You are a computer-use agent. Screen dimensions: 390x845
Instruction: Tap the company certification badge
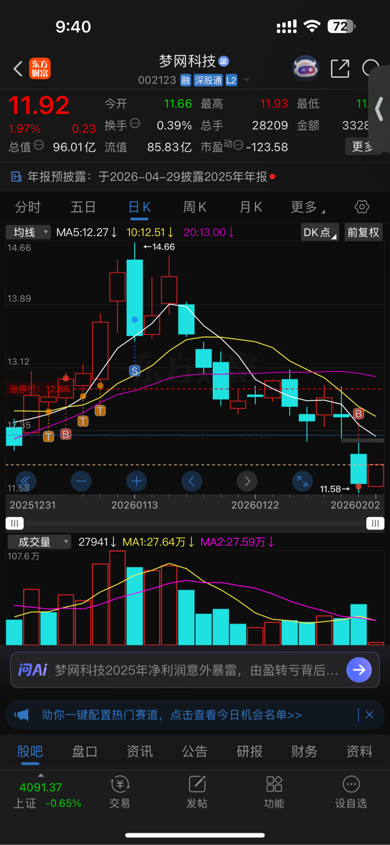(224, 61)
